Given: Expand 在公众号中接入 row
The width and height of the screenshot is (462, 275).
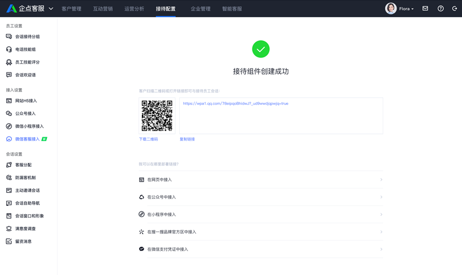Looking at the screenshot, I should (260, 197).
